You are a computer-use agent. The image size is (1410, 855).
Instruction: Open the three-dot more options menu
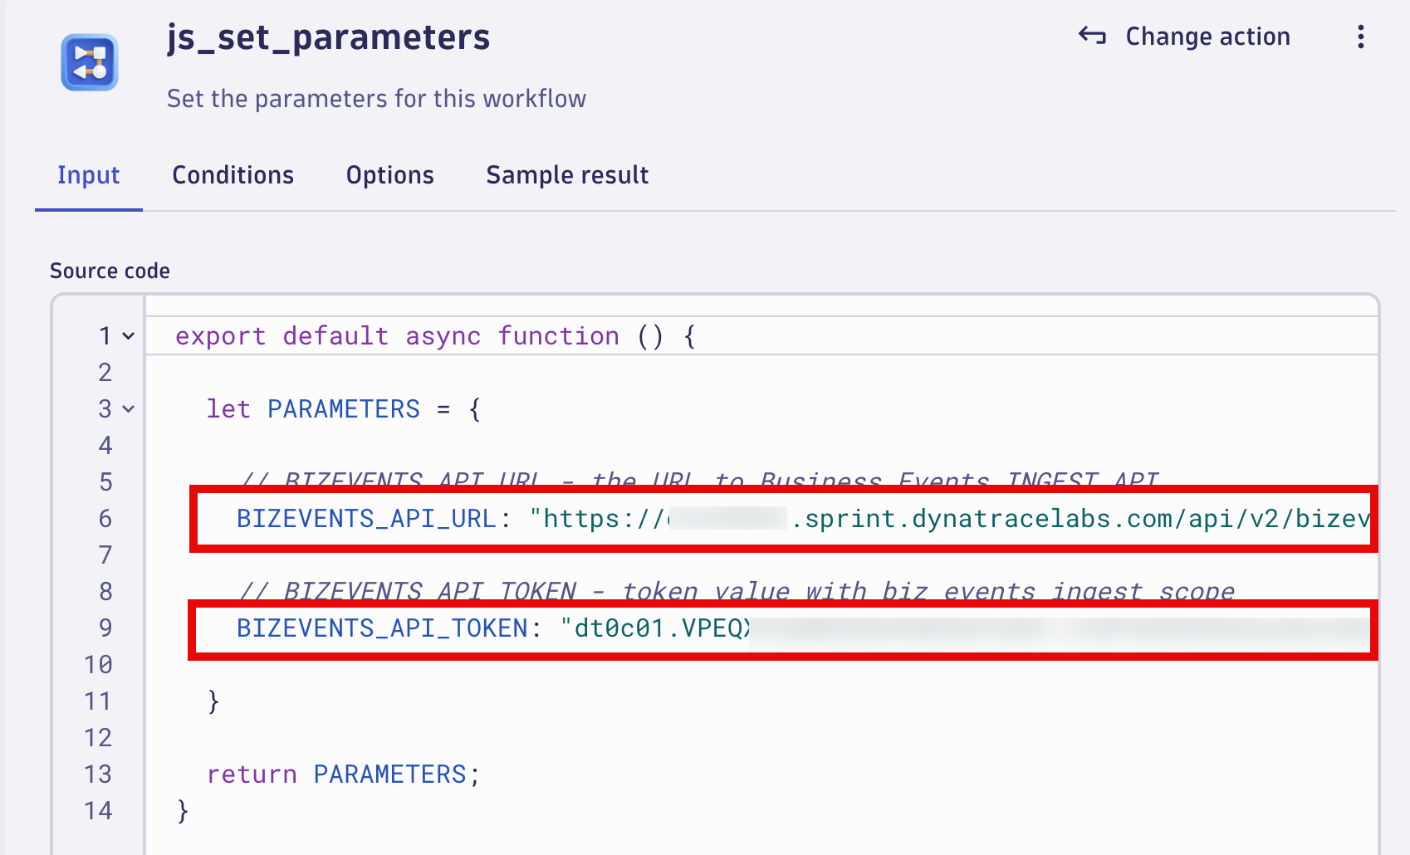pyautogui.click(x=1360, y=37)
